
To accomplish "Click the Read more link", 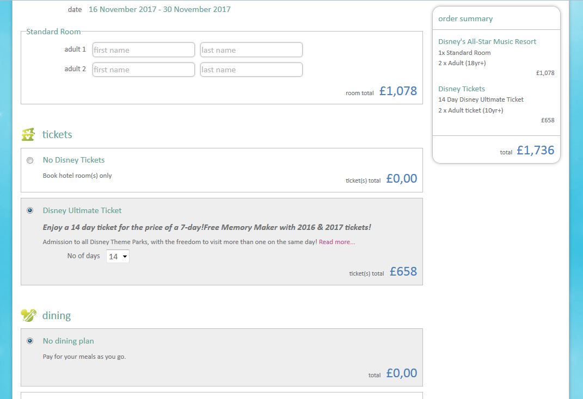I will click(337, 242).
